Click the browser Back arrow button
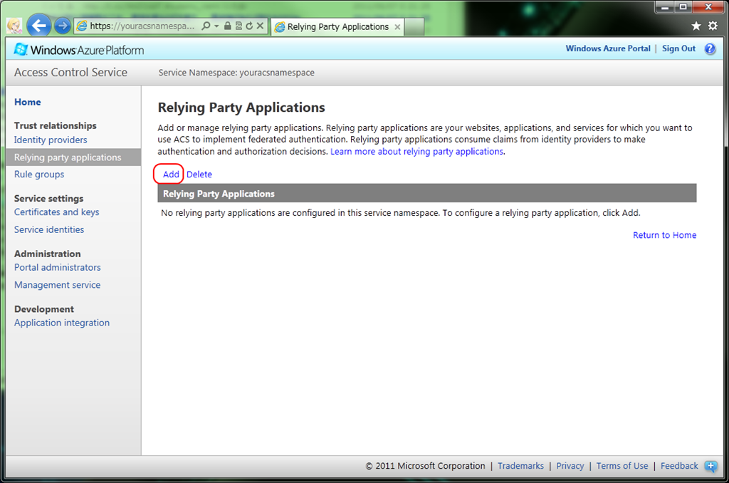This screenshot has height=483, width=729. tap(38, 26)
